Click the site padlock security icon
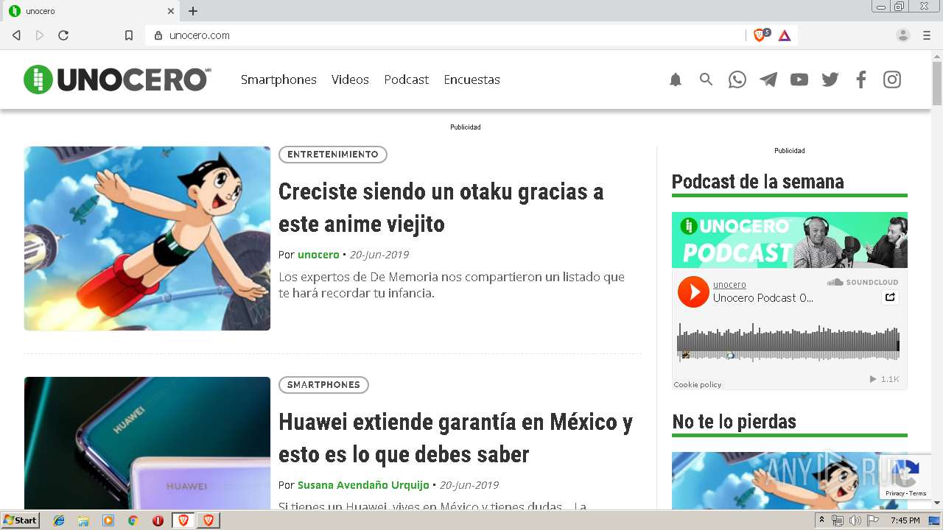Viewport: 943px width, 530px height. point(158,35)
